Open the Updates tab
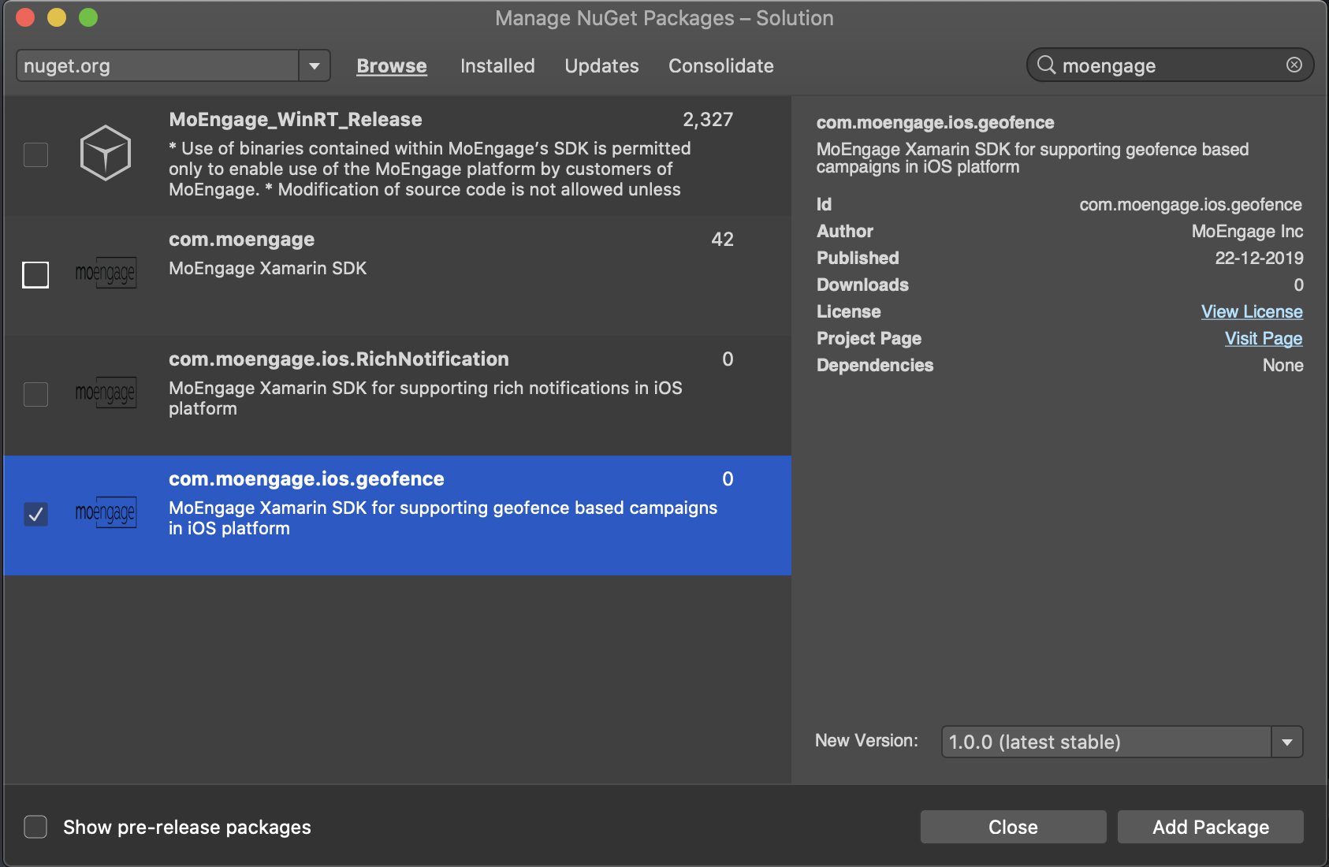Viewport: 1329px width, 867px height. coord(601,66)
